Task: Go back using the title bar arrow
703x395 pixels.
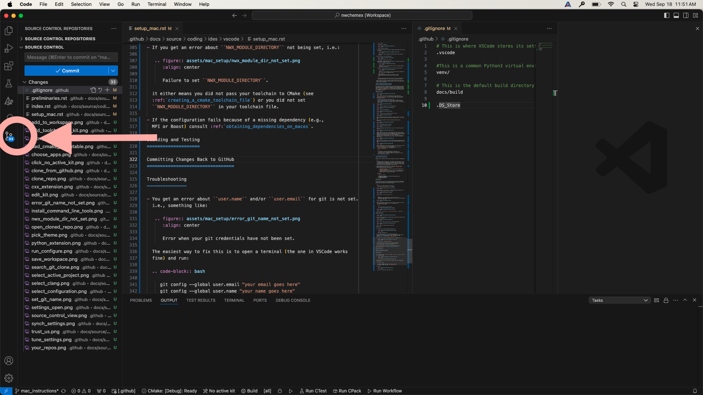Action: click(235, 15)
